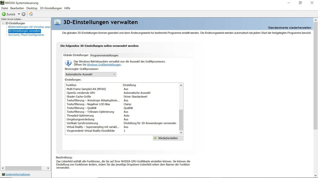The height and width of the screenshot is (178, 318).
Task: Open the Datei menu
Action: tap(5, 8)
